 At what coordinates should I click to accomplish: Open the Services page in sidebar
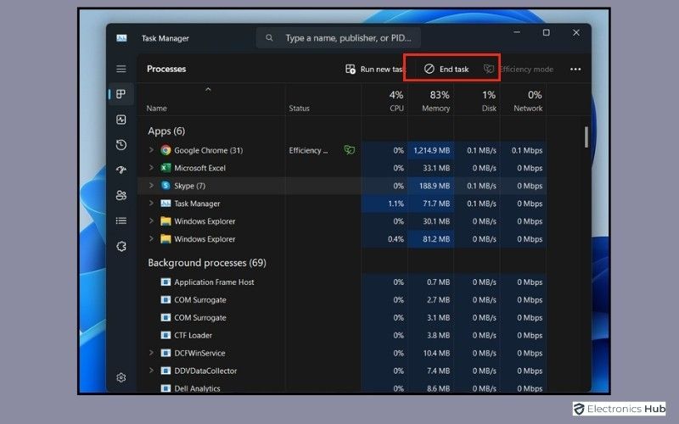coord(121,246)
